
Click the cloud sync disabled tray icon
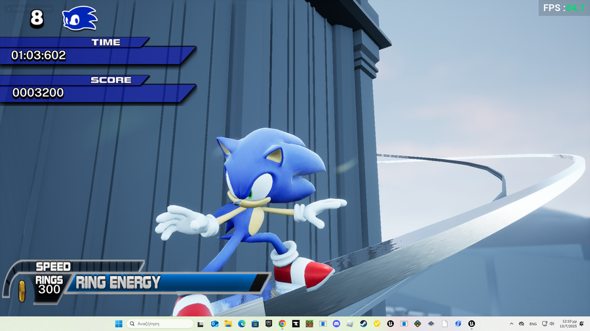522,324
